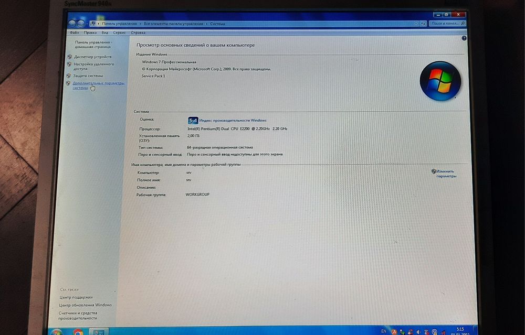Select the Microsoft Corp. 2009 copyright line
The image size is (525, 335).
[206, 69]
